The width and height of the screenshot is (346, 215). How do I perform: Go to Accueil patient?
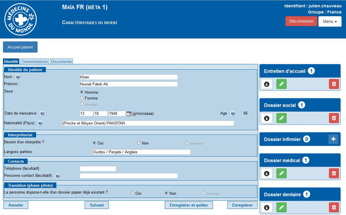tap(20, 47)
